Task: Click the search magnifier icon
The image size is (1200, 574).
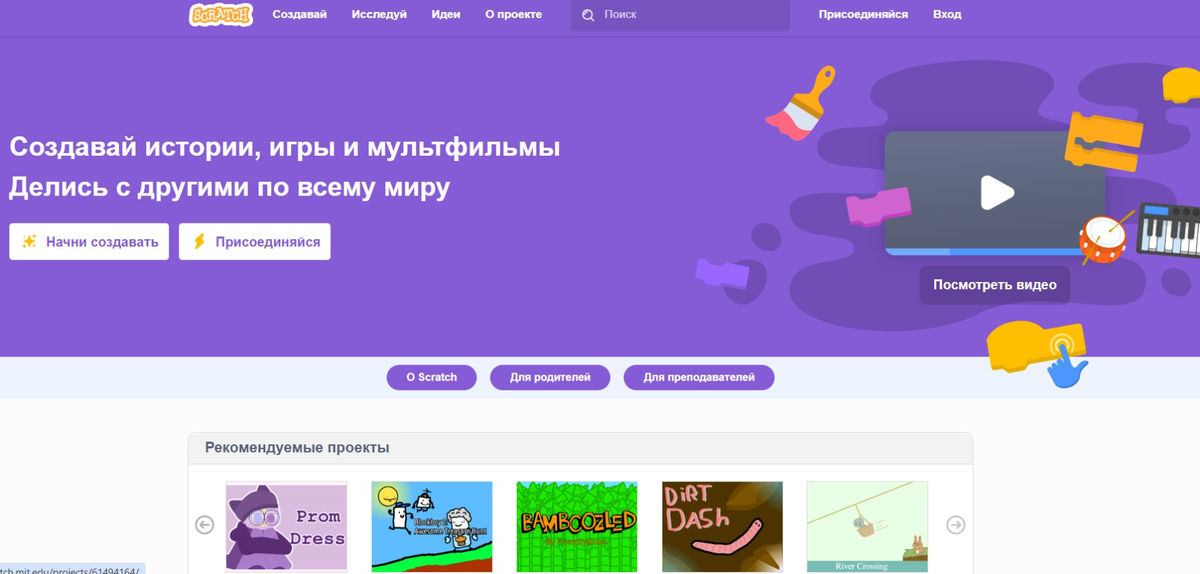Action: pyautogui.click(x=588, y=15)
